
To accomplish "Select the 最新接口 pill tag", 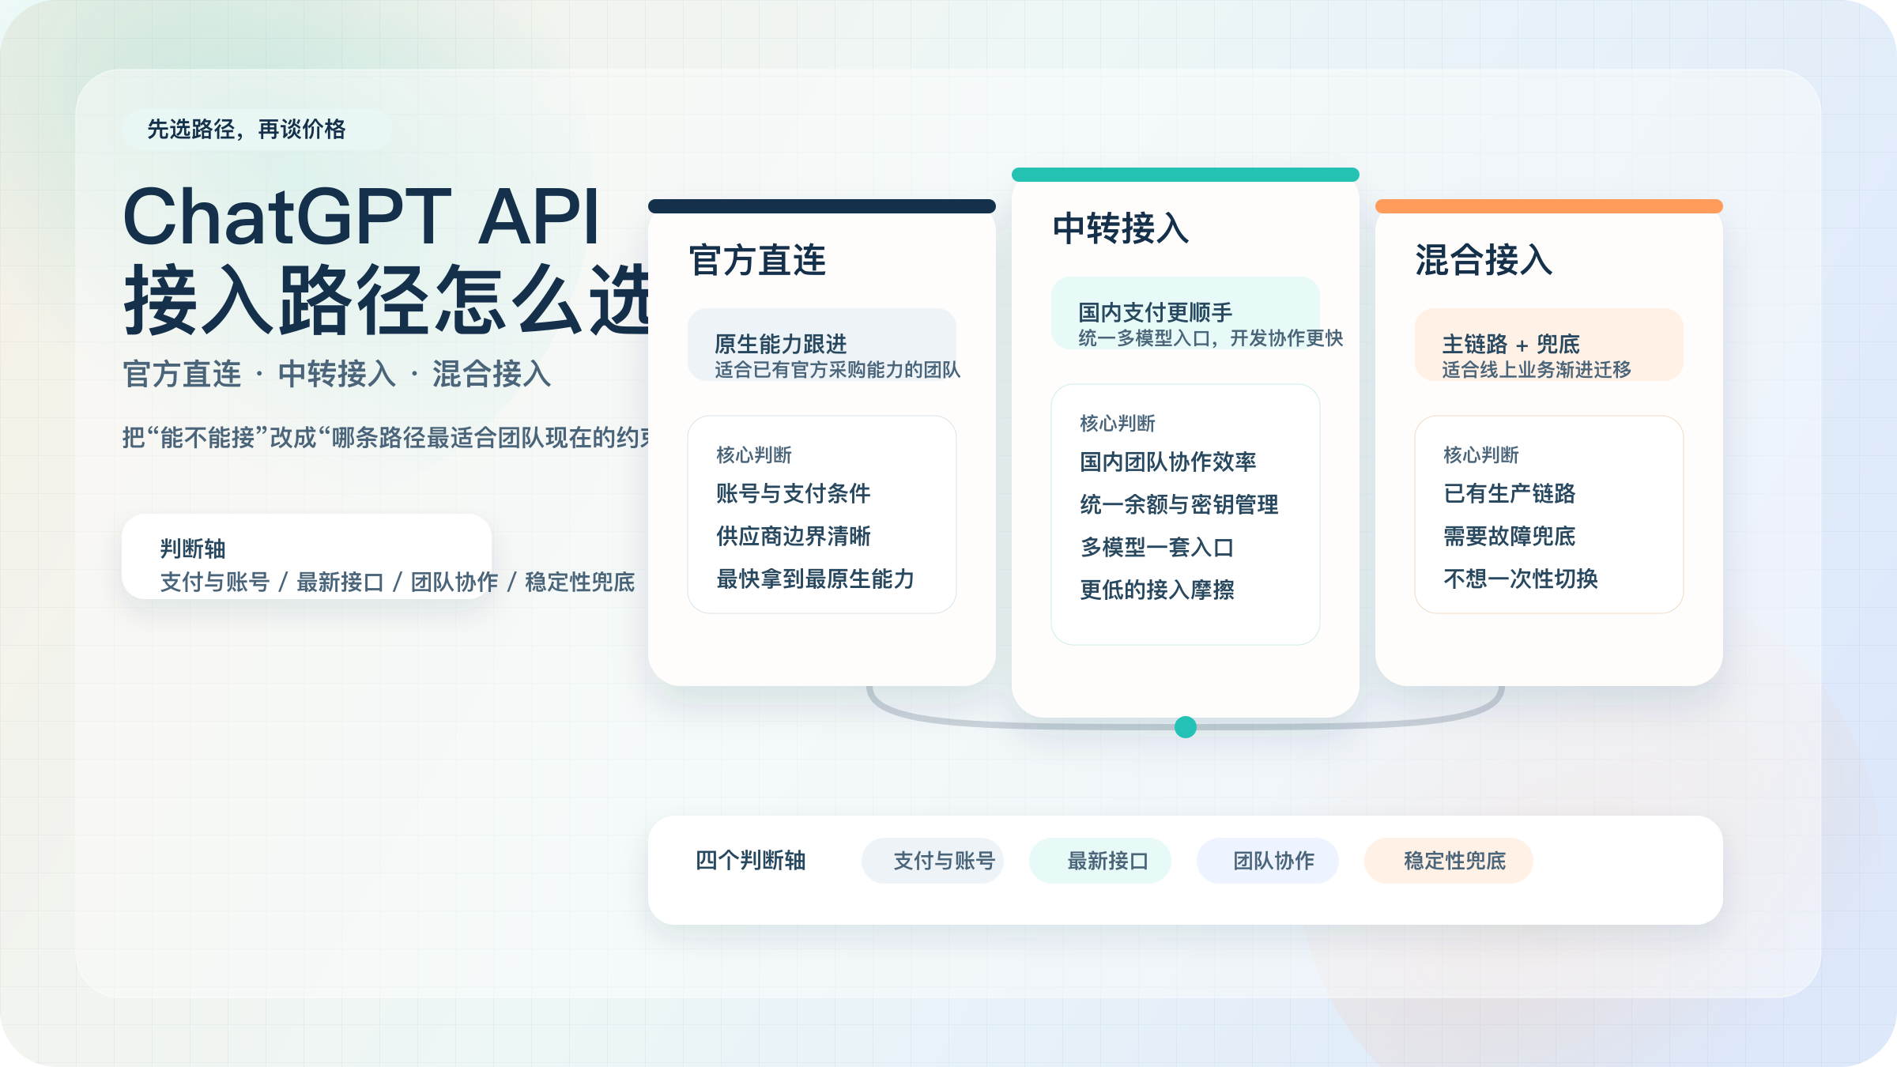I will [1099, 861].
